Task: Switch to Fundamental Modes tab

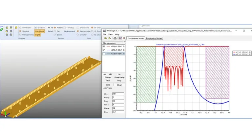Action: (136, 38)
